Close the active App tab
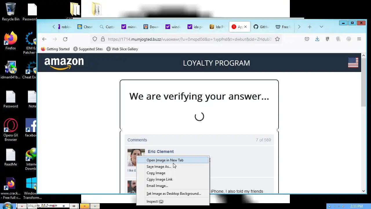The width and height of the screenshot is (371, 209). pyautogui.click(x=245, y=27)
